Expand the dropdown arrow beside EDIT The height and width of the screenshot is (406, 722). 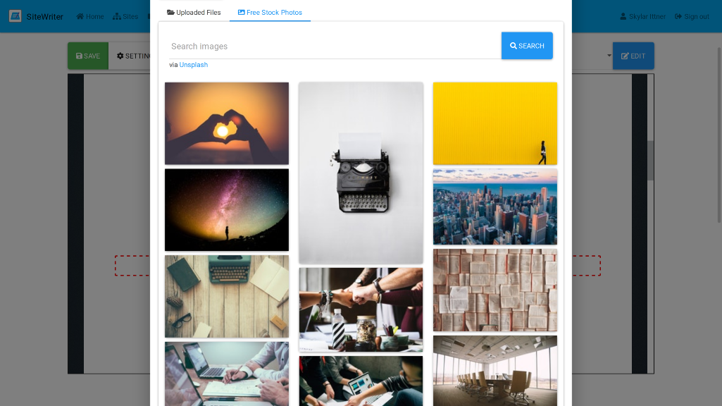(609, 56)
